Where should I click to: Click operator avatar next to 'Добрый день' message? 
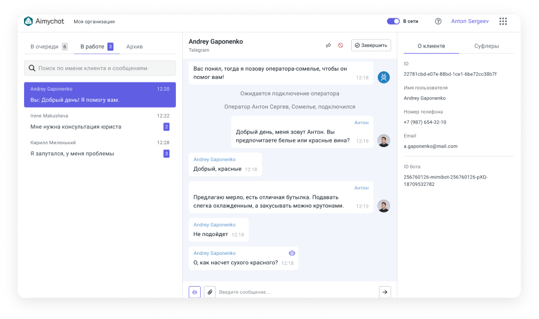point(384,141)
